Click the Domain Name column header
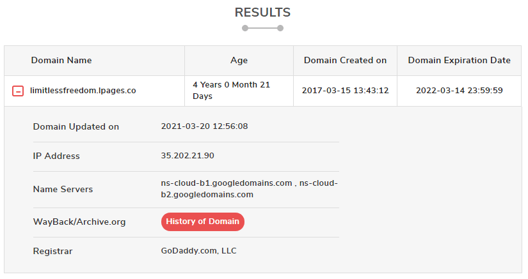The height and width of the screenshot is (279, 528). pos(61,60)
